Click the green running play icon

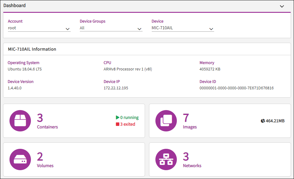[117, 117]
